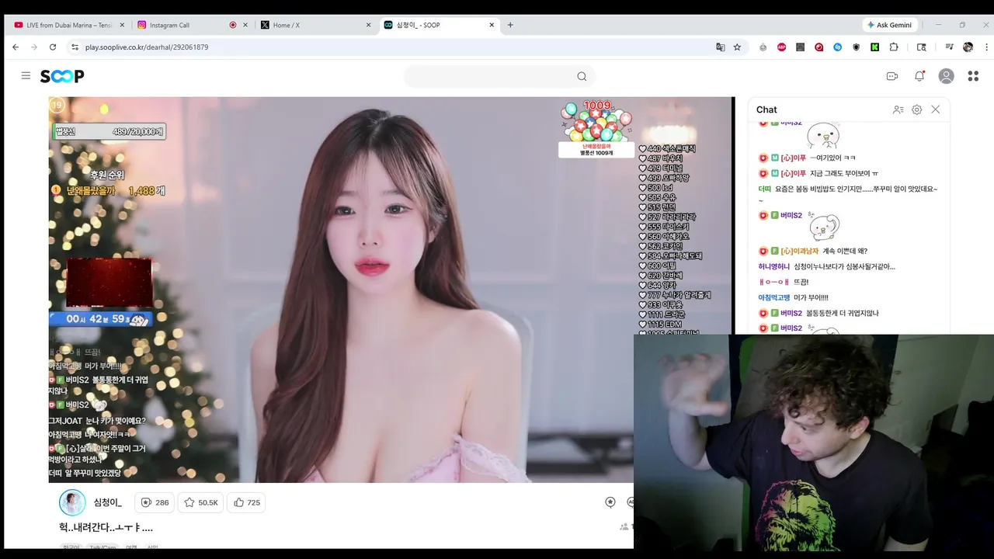Open Chrome three-dot menu
Image resolution: width=994 pixels, height=559 pixels.
[986, 47]
